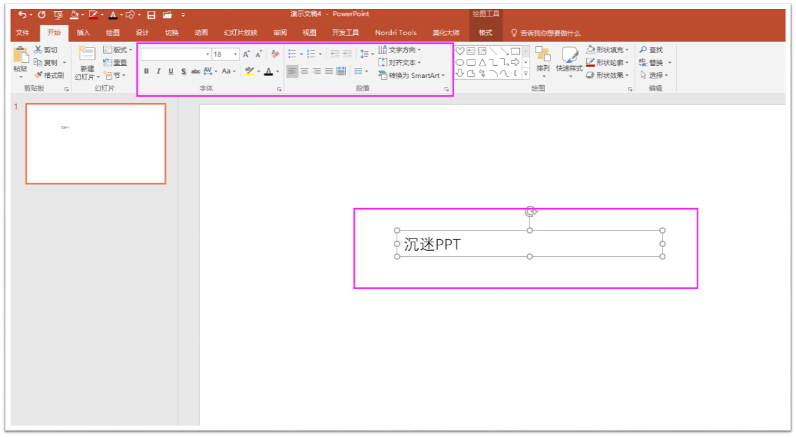Click Shape Fill (形状填充) button
The image size is (796, 437).
coord(608,50)
